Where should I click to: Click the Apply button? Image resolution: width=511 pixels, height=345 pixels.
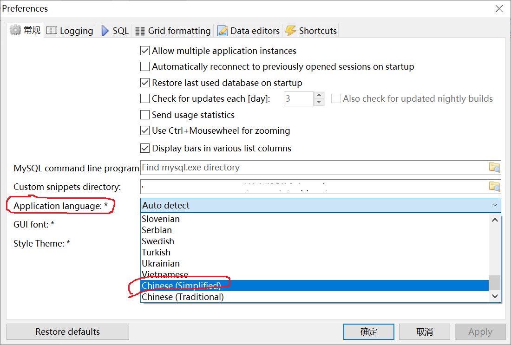pos(480,332)
